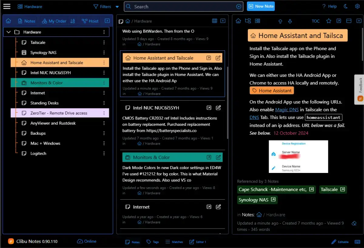The image size is (364, 248).
Task: Go to next note with the down arrow
Action: (x=290, y=21)
